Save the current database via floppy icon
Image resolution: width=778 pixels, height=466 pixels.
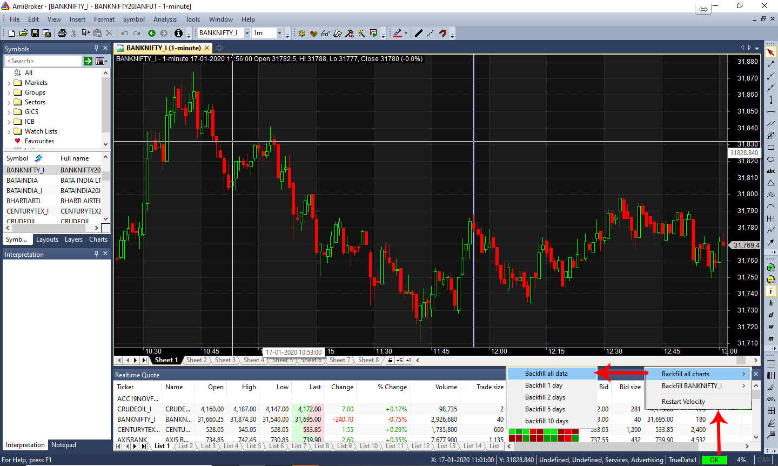35,33
